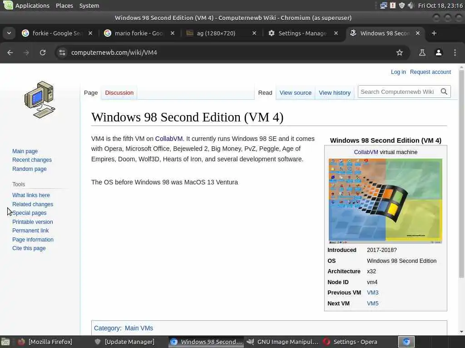465x348 pixels.
Task: Open Recent changes link
Action: 32,160
